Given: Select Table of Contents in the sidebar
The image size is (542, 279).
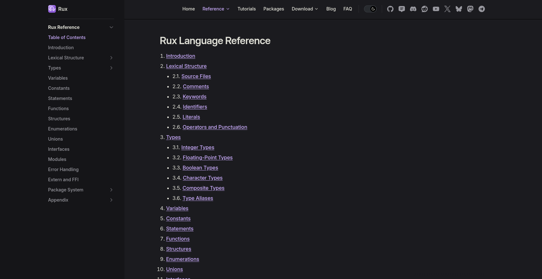Looking at the screenshot, I should (67, 37).
